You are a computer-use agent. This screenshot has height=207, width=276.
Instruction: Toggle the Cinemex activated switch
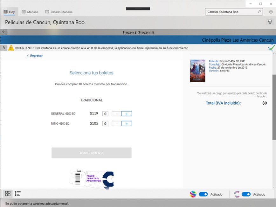point(203,194)
